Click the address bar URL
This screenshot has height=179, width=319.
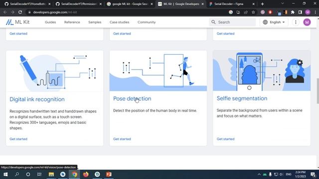coord(55,12)
